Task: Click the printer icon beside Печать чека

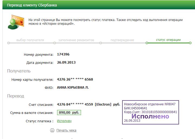Action: pyautogui.click(x=52, y=130)
